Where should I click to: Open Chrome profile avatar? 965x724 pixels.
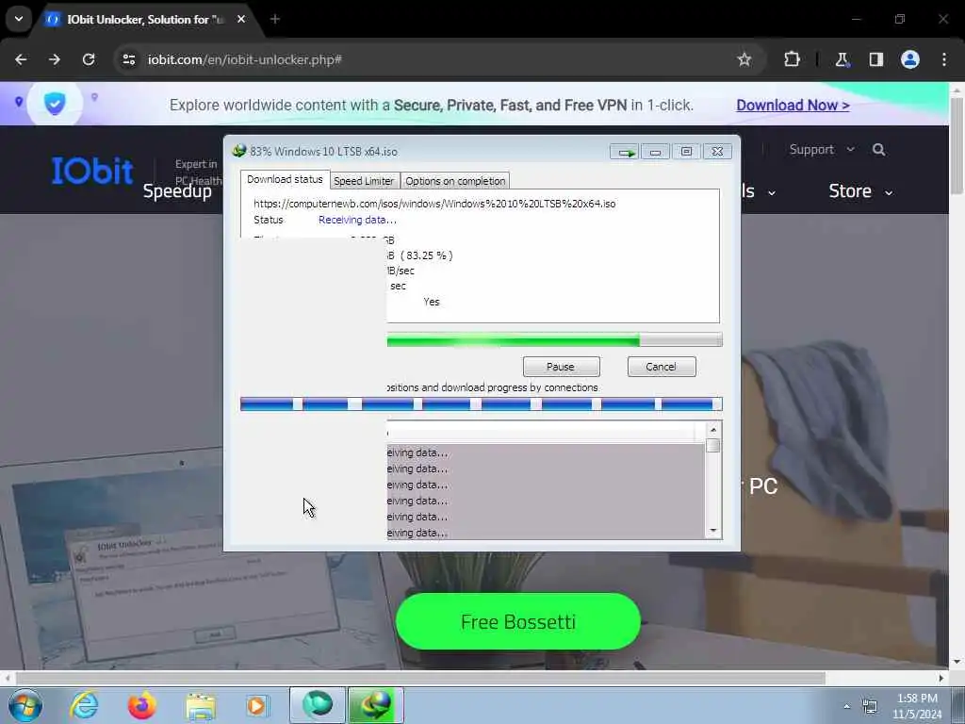tap(910, 59)
